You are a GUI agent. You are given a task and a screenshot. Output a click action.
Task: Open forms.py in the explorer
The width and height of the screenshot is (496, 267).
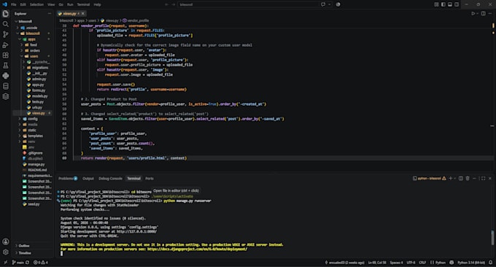point(38,90)
